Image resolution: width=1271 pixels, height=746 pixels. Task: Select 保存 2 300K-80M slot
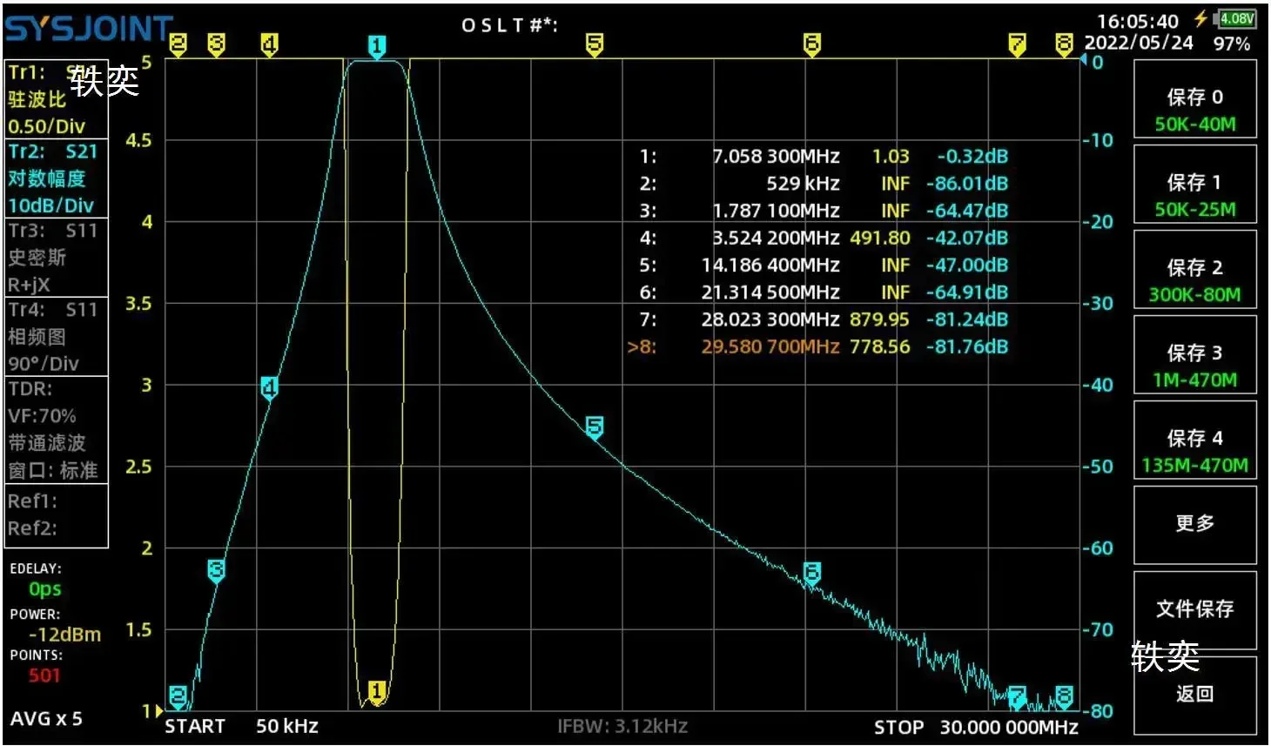pyautogui.click(x=1194, y=269)
